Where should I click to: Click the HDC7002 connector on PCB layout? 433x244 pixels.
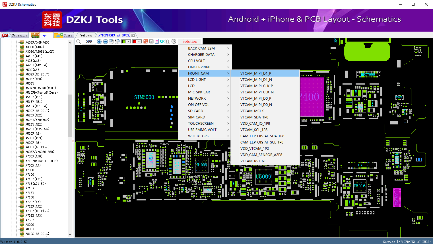pyautogui.click(x=361, y=165)
